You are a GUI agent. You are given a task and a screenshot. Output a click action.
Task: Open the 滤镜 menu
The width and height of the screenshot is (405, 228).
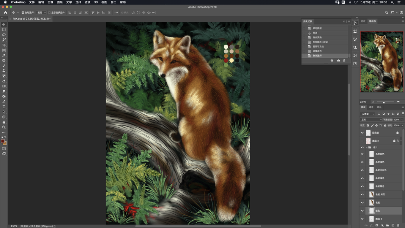click(88, 2)
